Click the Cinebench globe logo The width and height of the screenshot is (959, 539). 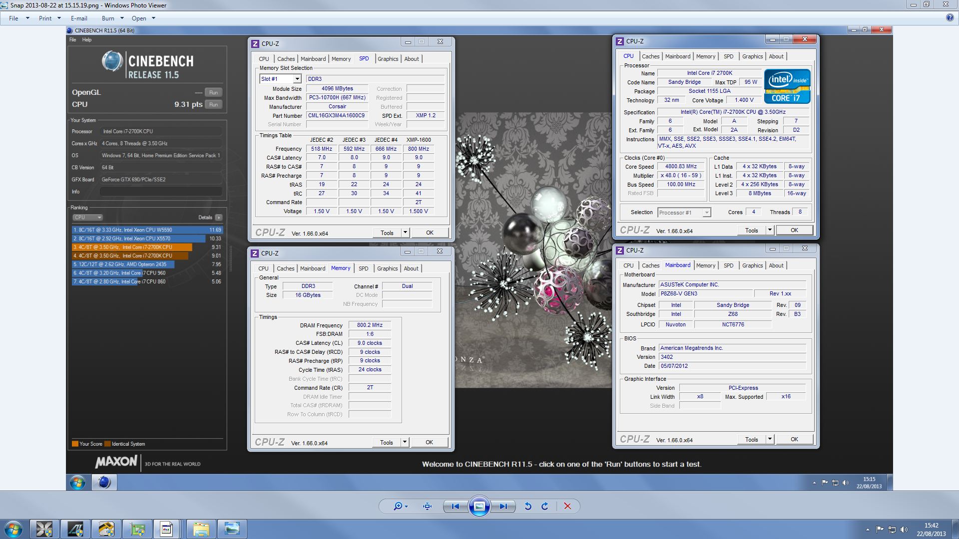[x=112, y=61]
